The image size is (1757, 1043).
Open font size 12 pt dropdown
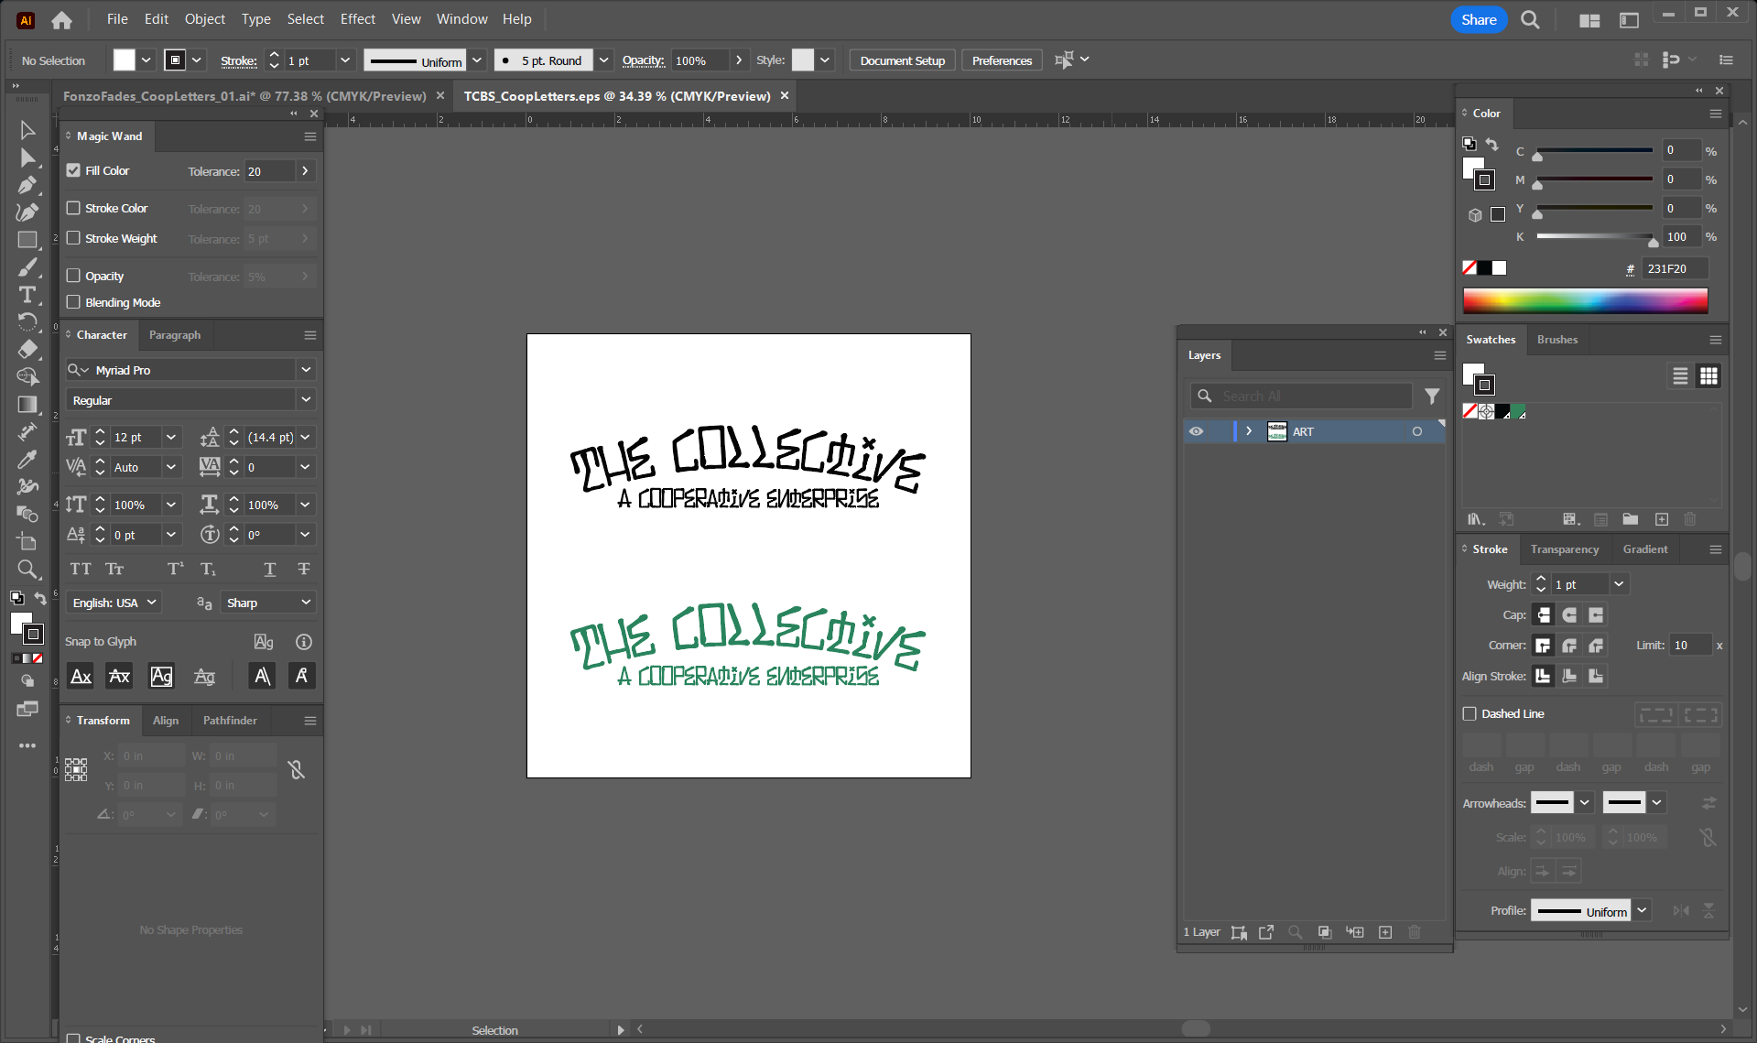click(x=171, y=438)
